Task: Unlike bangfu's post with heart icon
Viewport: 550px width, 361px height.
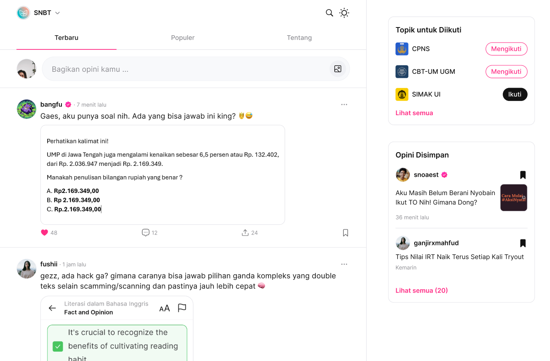Action: (x=45, y=233)
